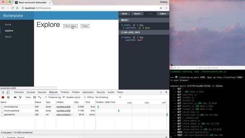The width and height of the screenshot is (245, 138).
Task: Clear the network log icon
Action: pyautogui.click(x=8, y=97)
